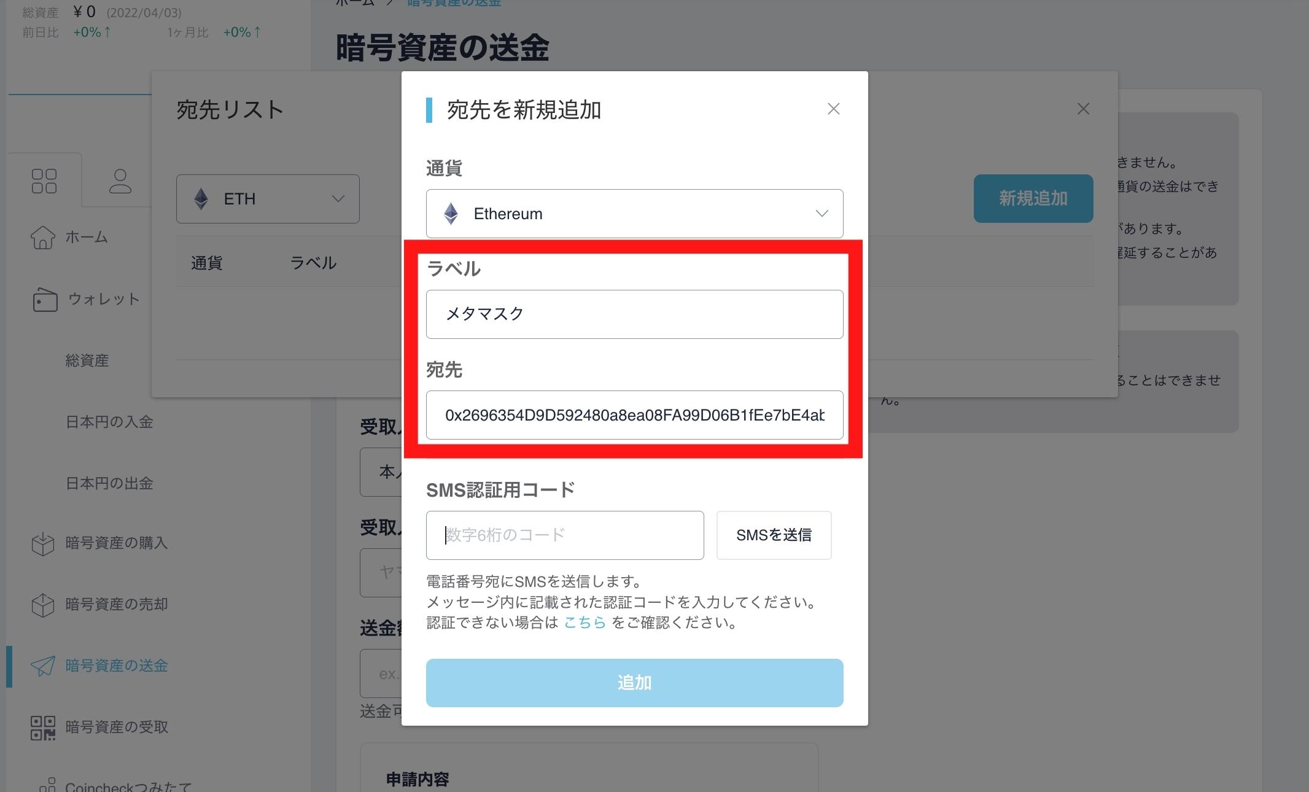Click the 追加 button to confirm addition
This screenshot has height=792, width=1309.
pyautogui.click(x=634, y=681)
